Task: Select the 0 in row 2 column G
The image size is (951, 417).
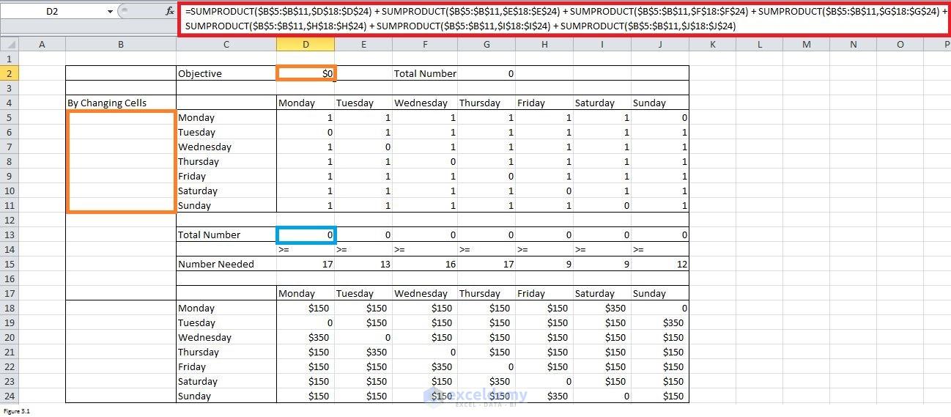Action: (x=486, y=73)
